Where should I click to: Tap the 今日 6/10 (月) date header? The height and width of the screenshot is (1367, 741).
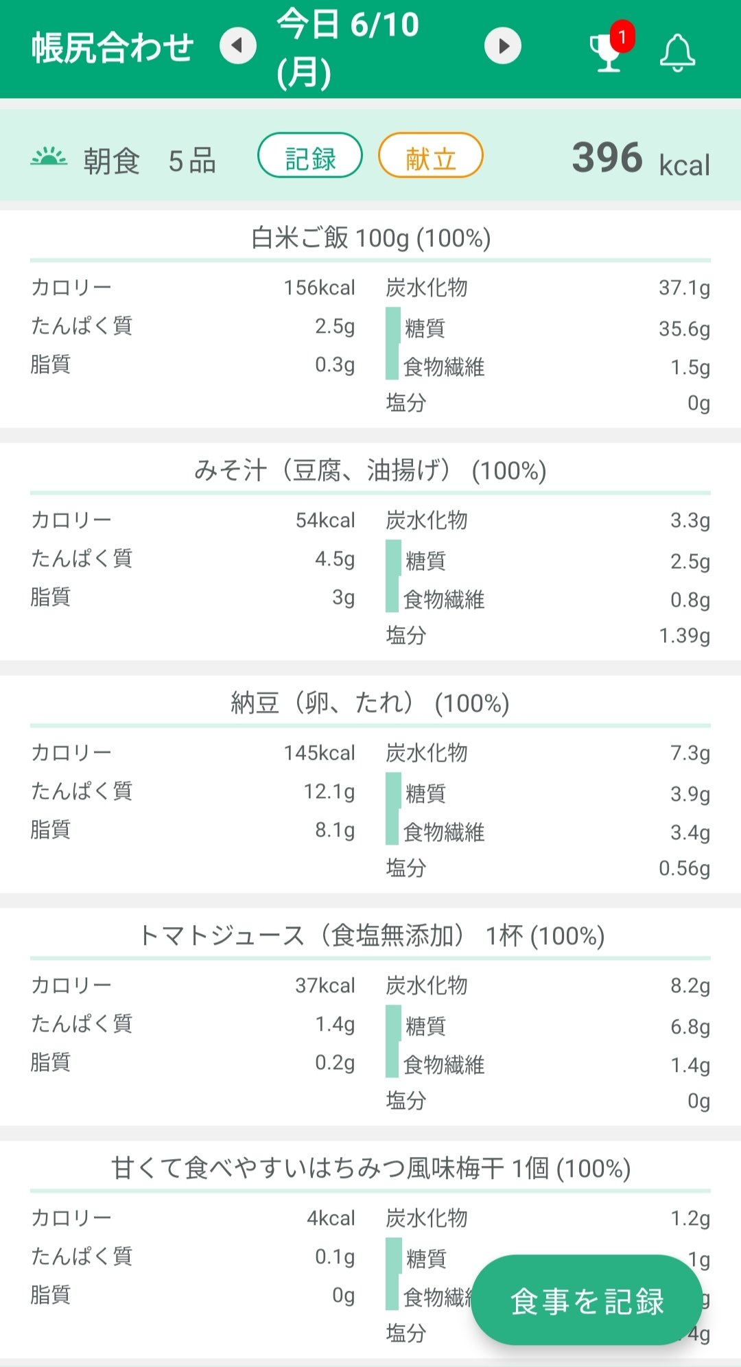coord(348,48)
